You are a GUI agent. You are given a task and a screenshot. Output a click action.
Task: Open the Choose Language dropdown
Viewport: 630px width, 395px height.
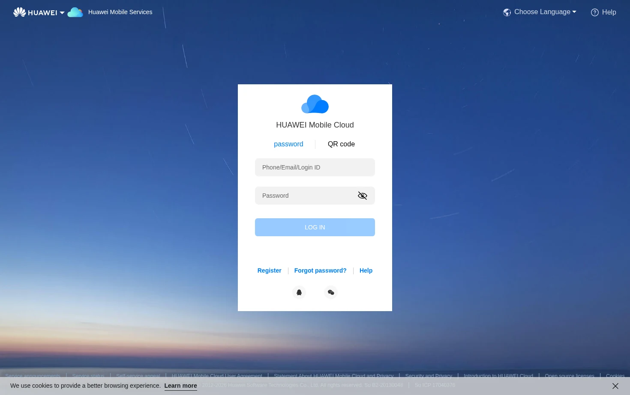(x=545, y=12)
